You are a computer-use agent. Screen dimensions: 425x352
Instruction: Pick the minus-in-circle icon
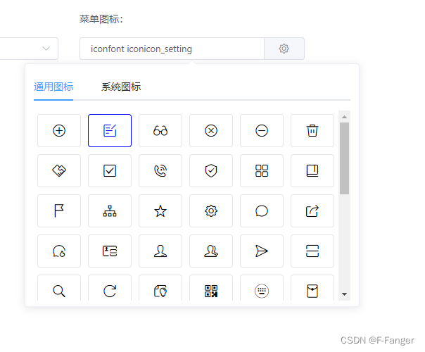(x=262, y=131)
